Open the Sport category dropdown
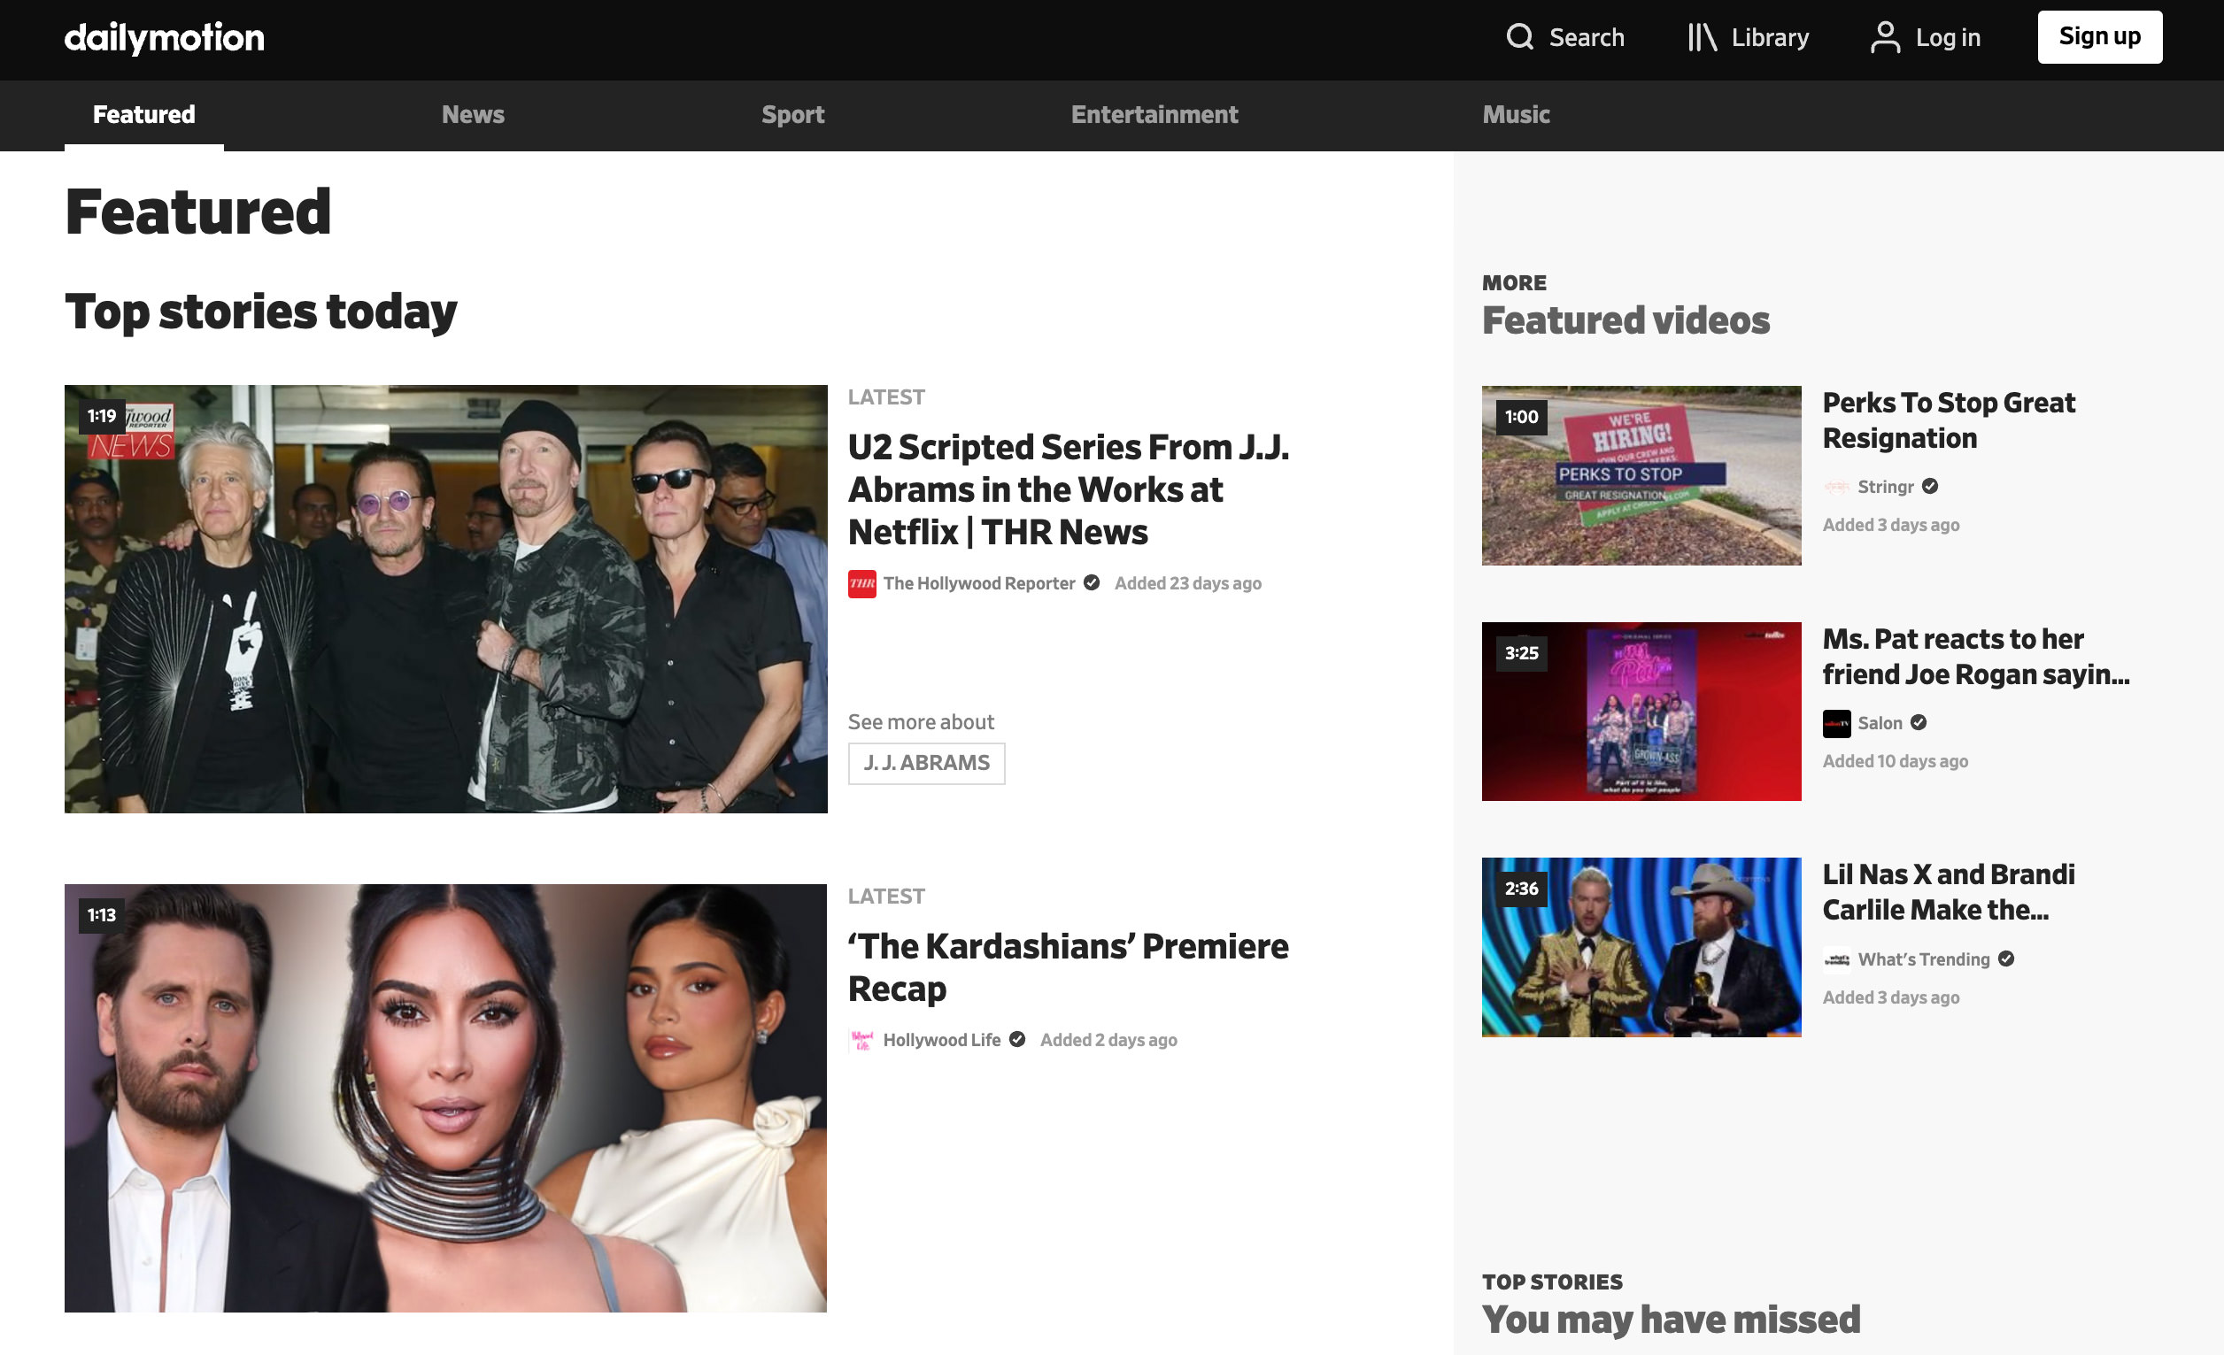 (x=792, y=114)
